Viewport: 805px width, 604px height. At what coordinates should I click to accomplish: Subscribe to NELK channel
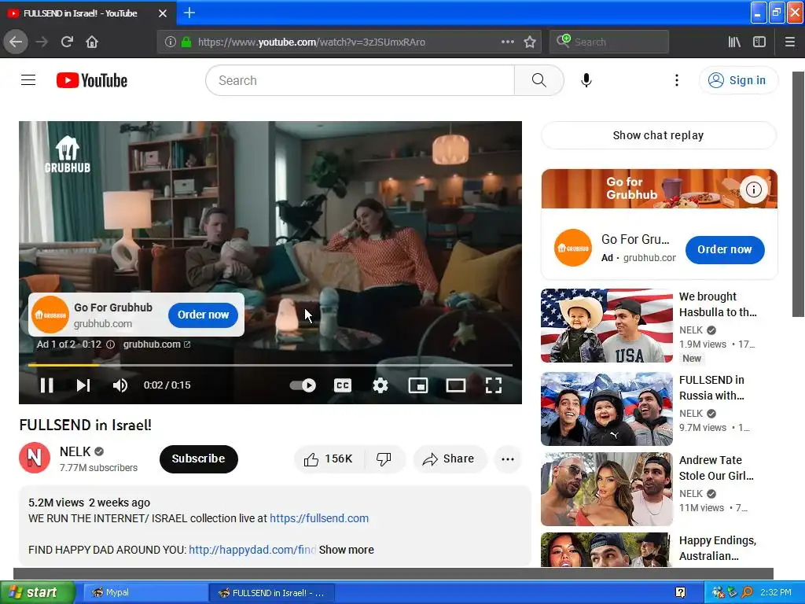[x=199, y=459]
